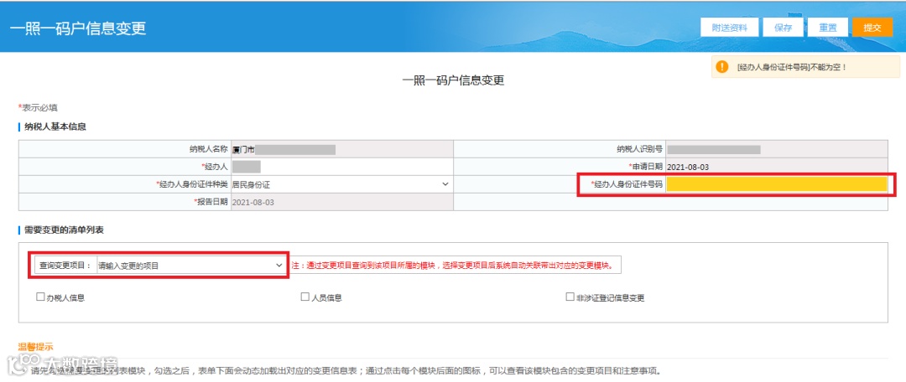Screen dimensions: 906x382
Task: Tick the 非涉证登记信息变更 checkbox
Action: (x=570, y=297)
